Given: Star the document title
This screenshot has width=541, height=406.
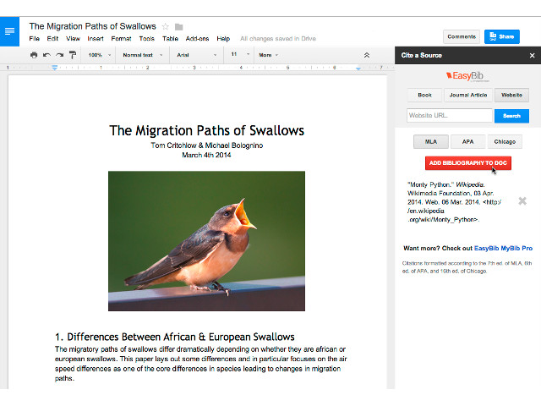Looking at the screenshot, I should [166, 26].
